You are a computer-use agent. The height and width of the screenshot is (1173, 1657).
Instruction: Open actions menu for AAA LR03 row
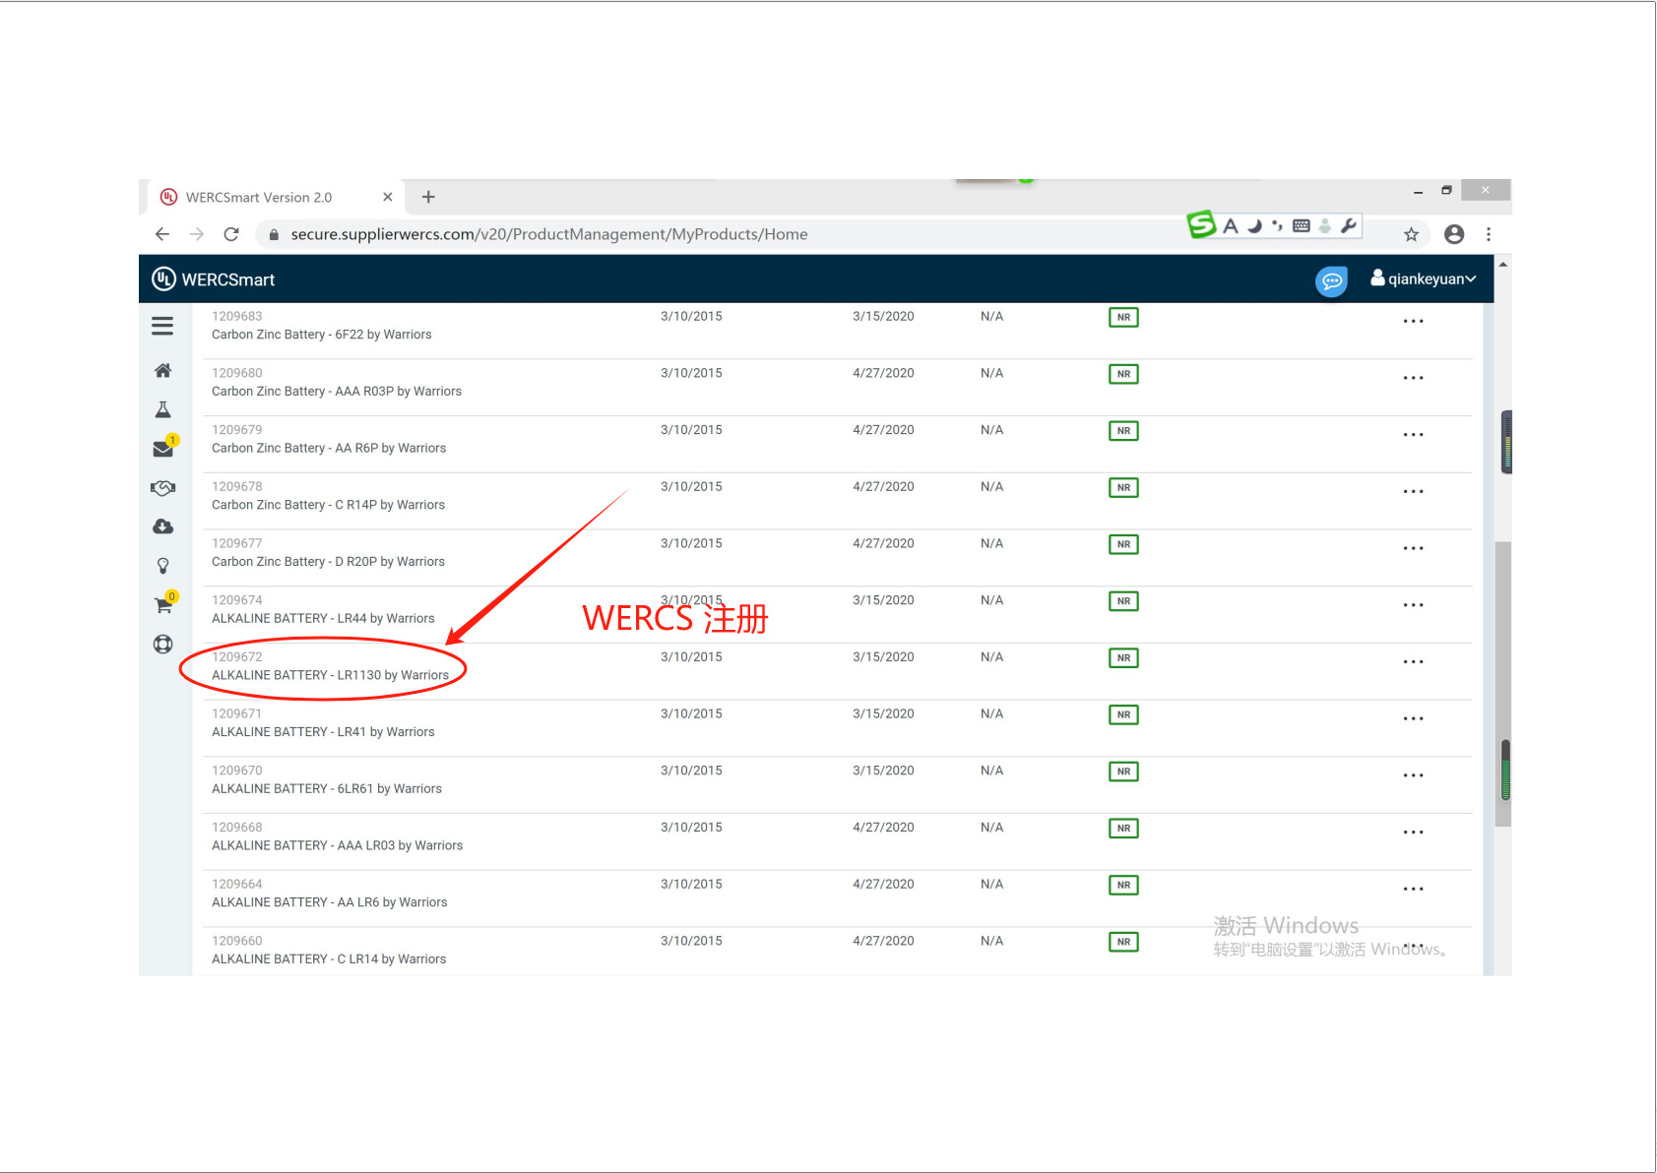(1413, 833)
